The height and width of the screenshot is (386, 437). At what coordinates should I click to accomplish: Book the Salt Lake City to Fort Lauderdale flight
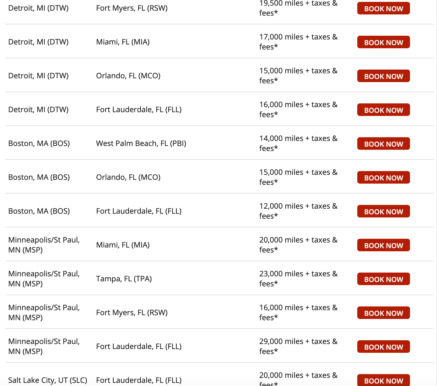383,380
